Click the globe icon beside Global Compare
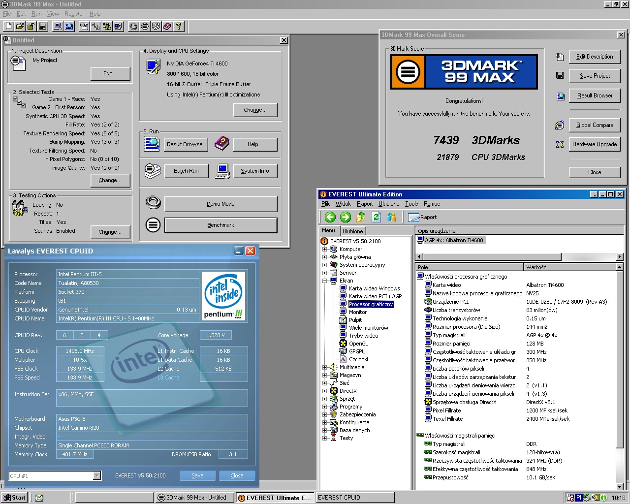630x504 pixels. [x=560, y=125]
